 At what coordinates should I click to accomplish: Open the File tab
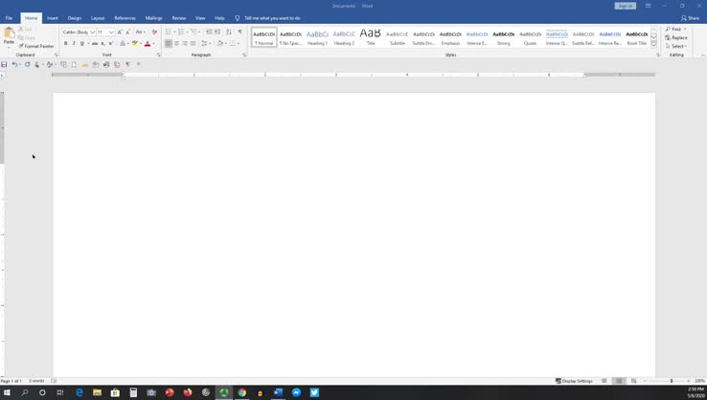(x=9, y=18)
